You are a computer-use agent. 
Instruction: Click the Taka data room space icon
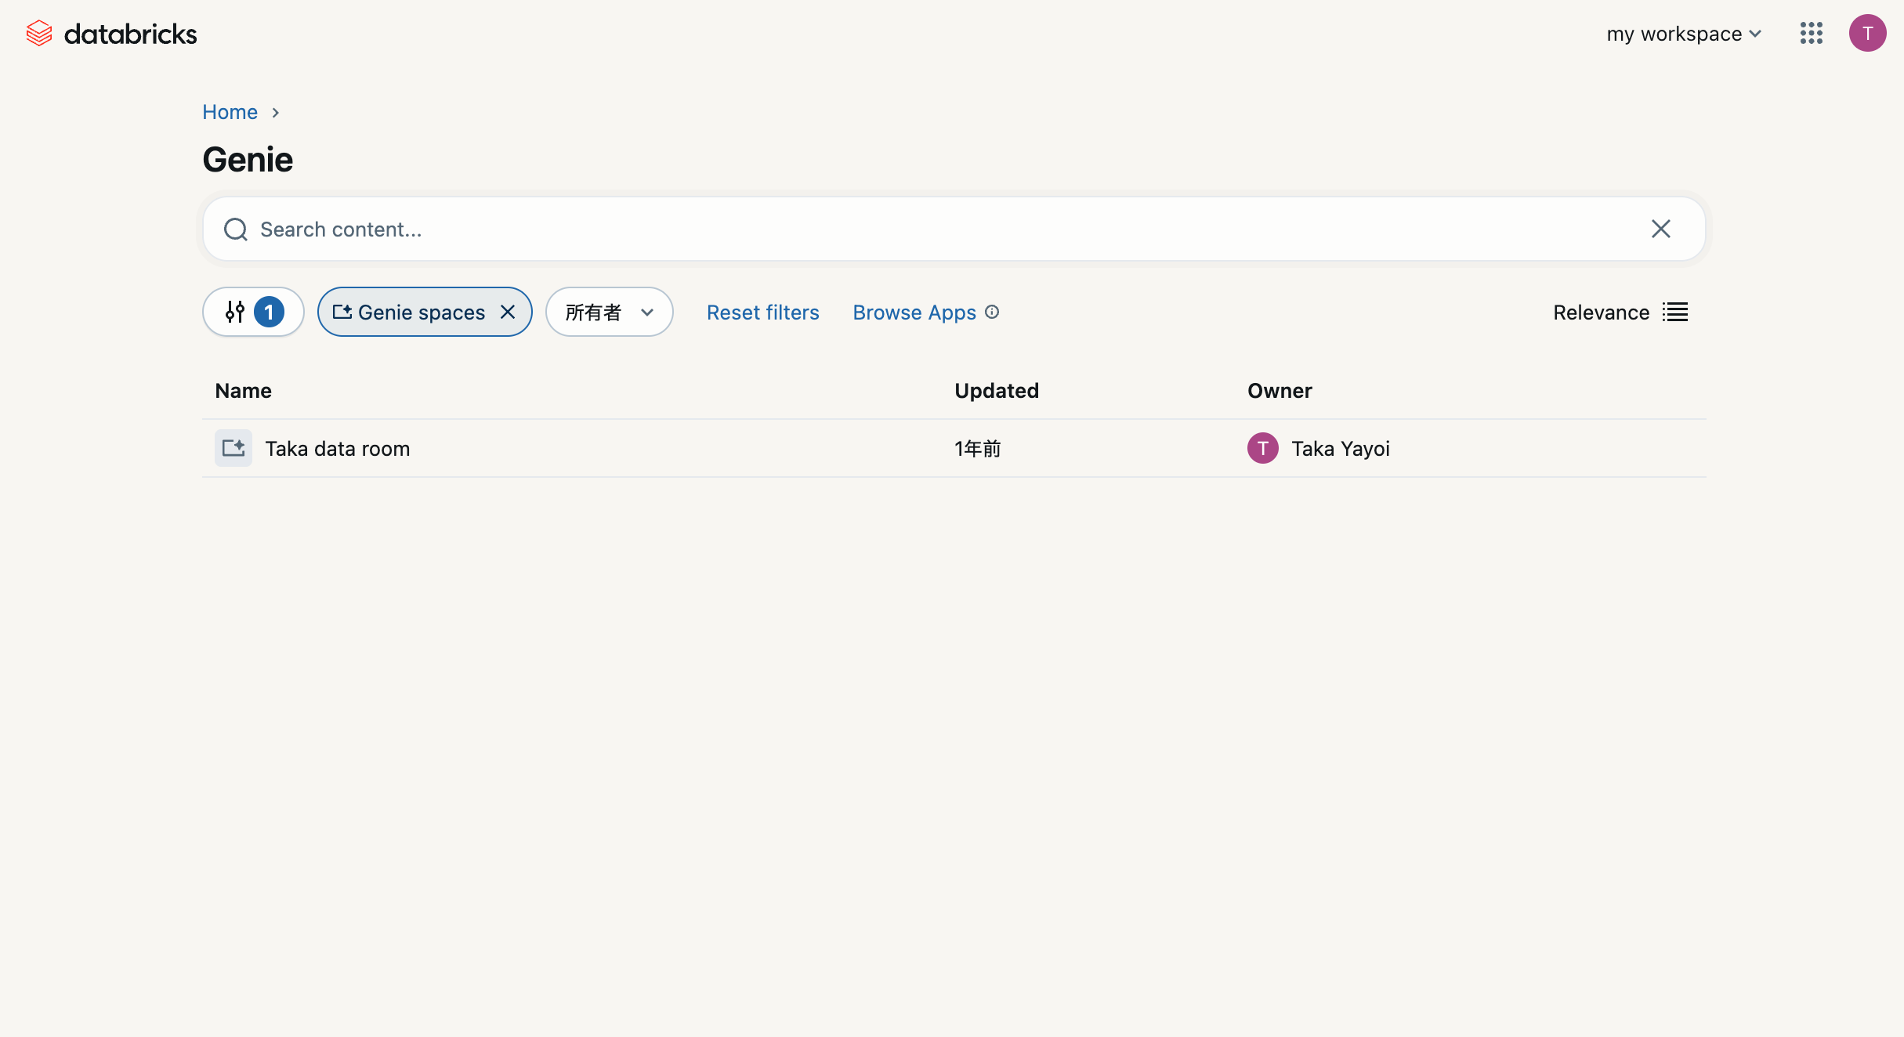[233, 448]
